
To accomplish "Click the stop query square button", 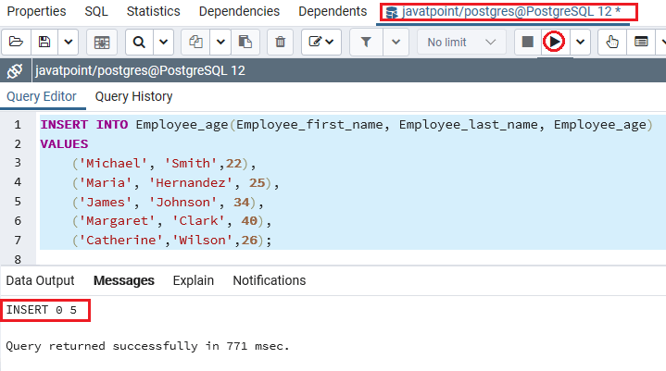I will 528,42.
